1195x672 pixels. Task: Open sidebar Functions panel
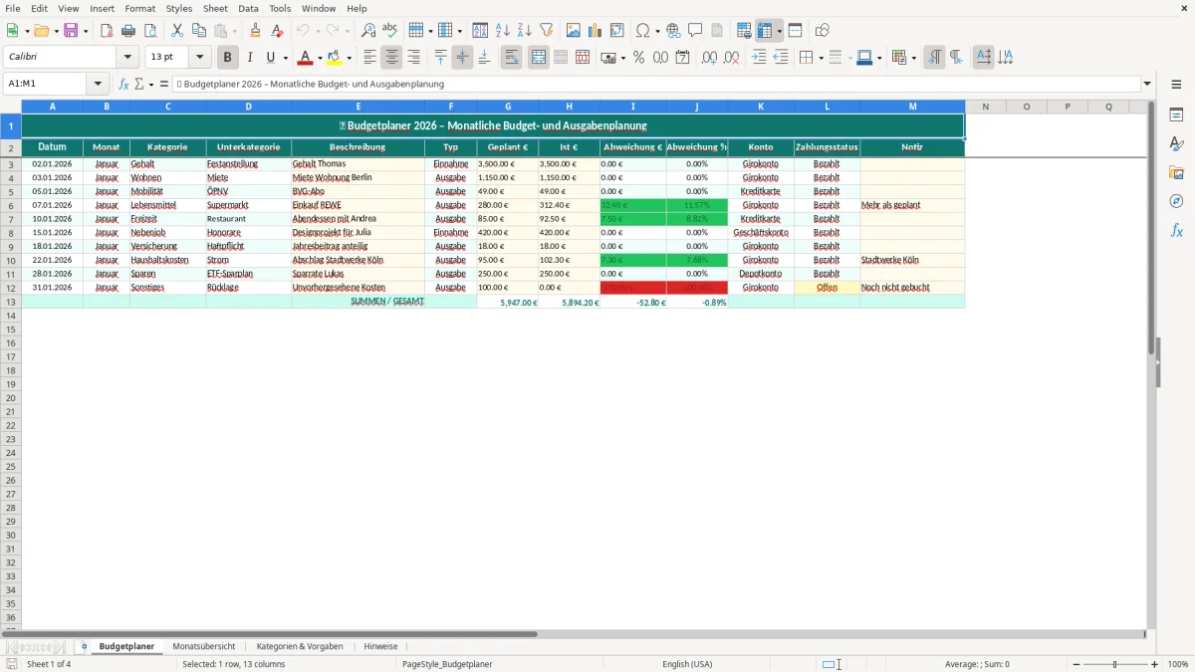pos(1176,231)
